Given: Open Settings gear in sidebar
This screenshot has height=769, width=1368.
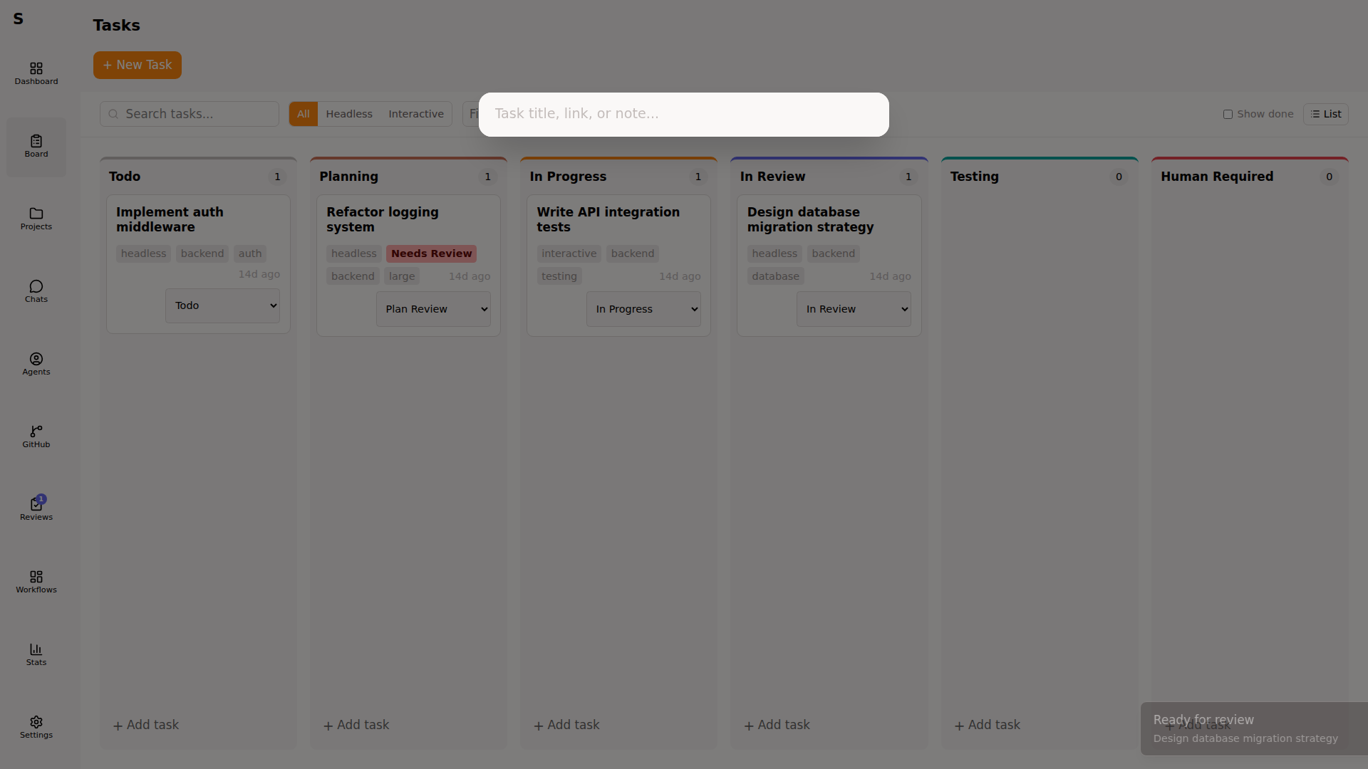Looking at the screenshot, I should pos(36,727).
